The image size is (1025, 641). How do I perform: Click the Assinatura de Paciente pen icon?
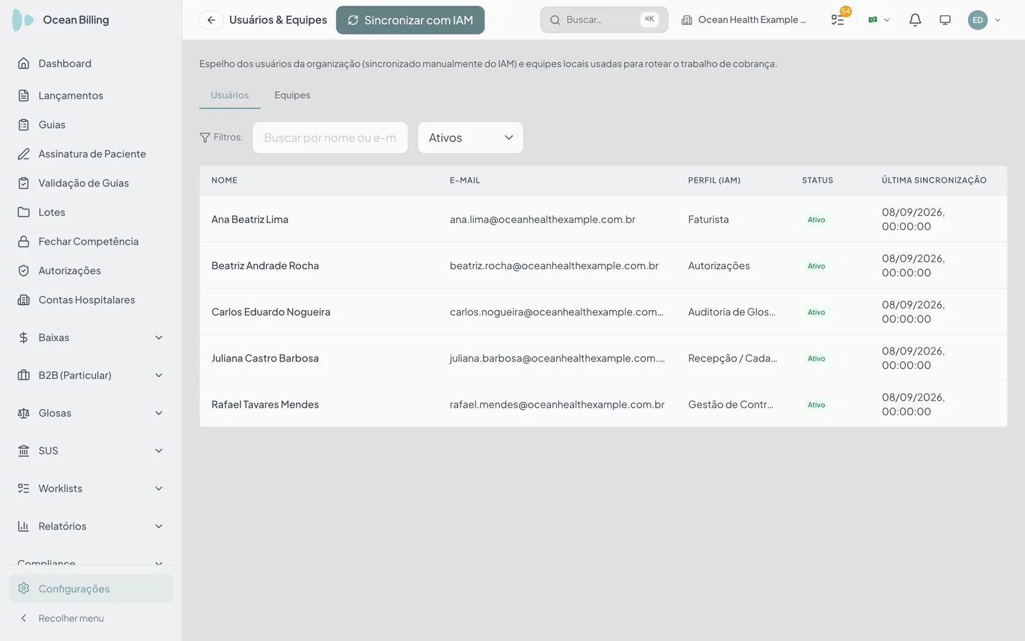(x=24, y=154)
